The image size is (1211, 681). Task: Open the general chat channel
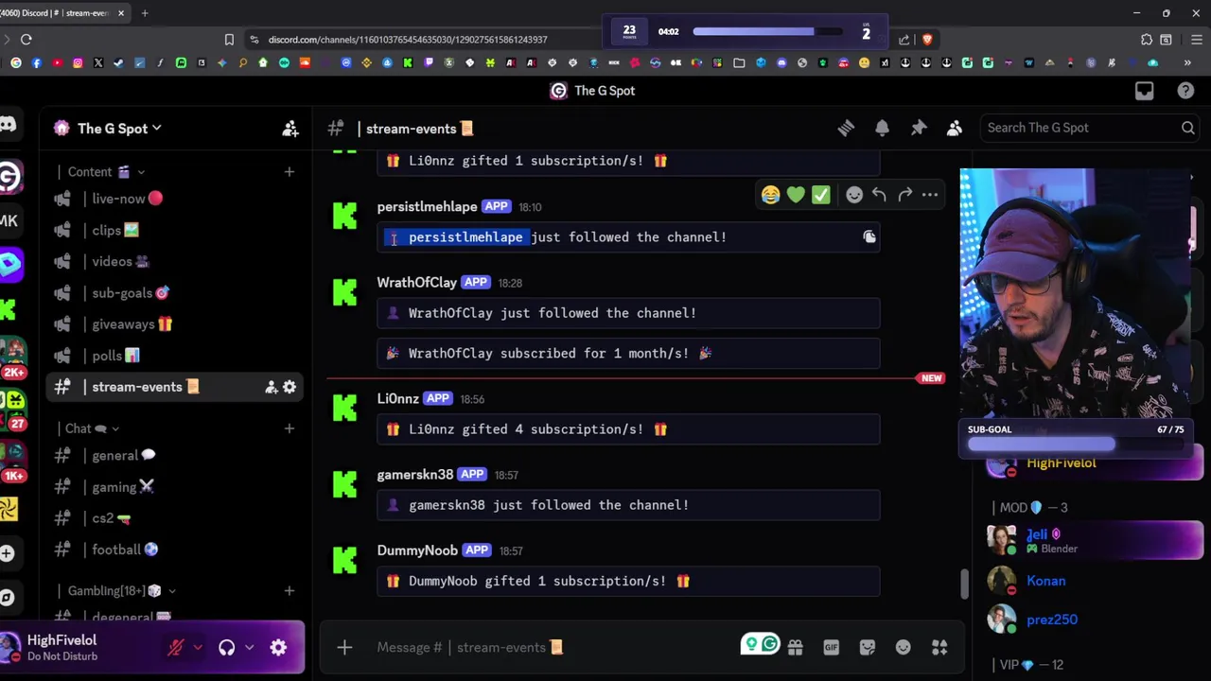click(x=175, y=456)
